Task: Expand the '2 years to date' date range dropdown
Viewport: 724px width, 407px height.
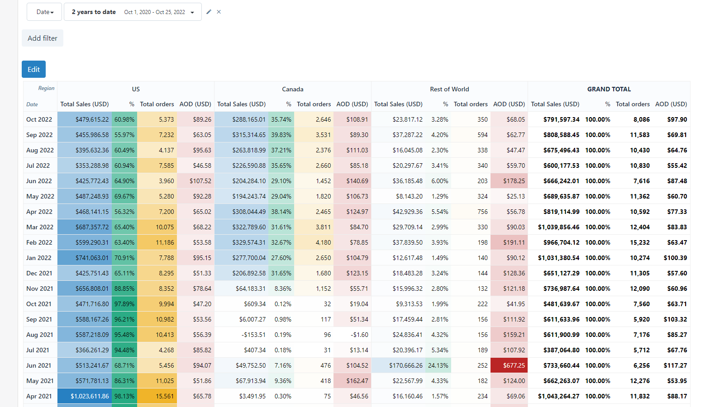Action: [x=192, y=12]
